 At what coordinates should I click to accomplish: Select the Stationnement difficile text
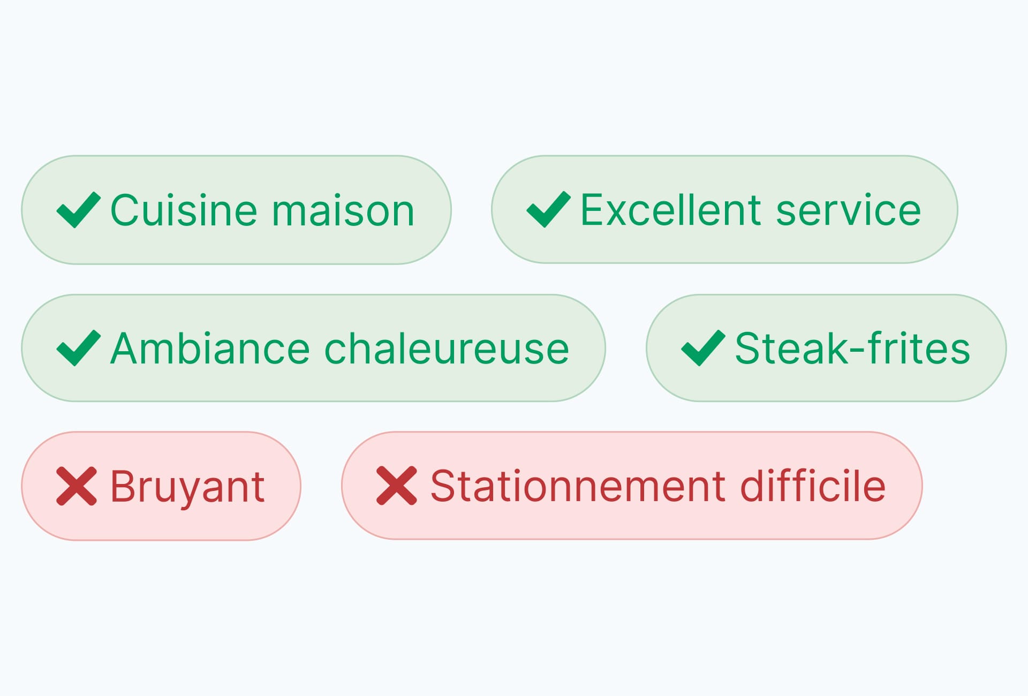[x=658, y=486]
